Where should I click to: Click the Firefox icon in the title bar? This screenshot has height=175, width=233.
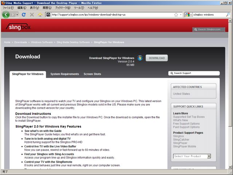click(3, 3)
